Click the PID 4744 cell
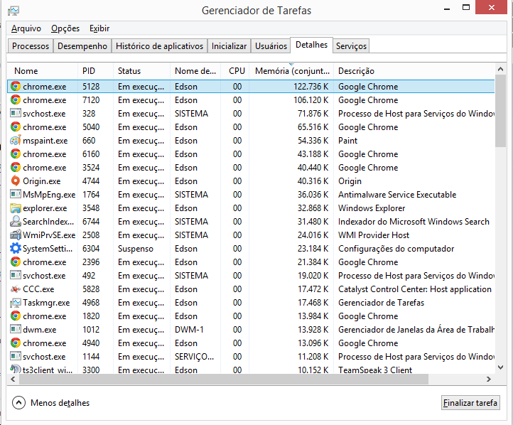 point(91,181)
